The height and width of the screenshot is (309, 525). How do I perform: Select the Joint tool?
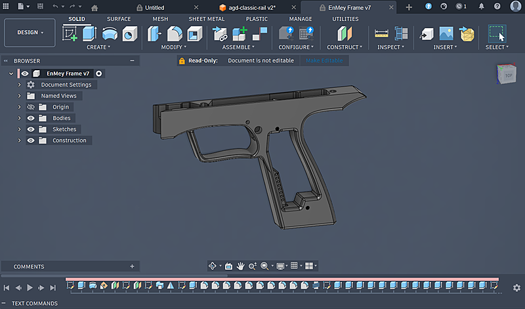260,34
